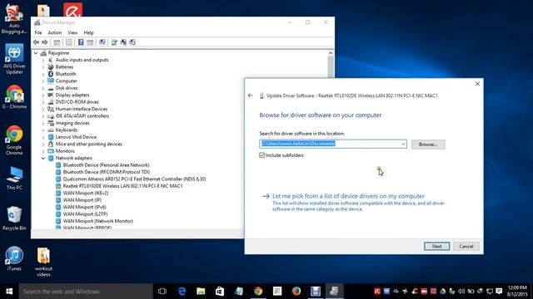Open the Help menu in Device Manager

coord(88,32)
